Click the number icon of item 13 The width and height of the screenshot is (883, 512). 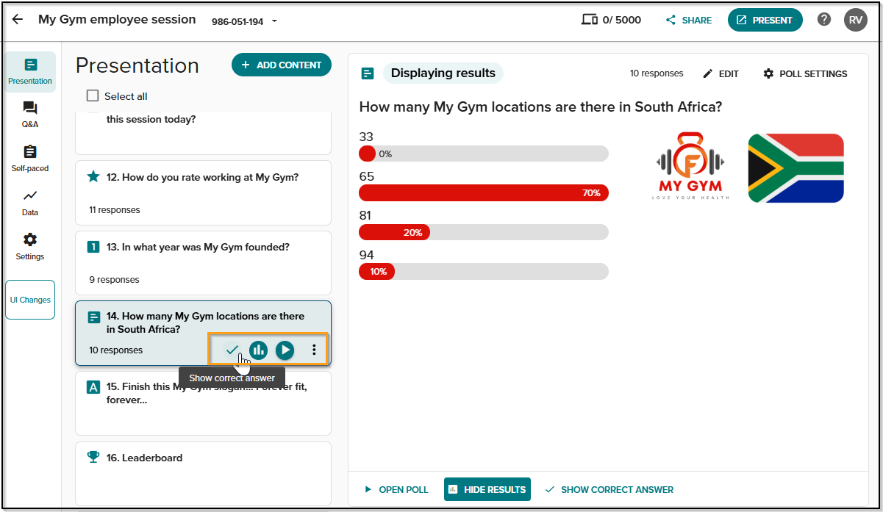[93, 247]
